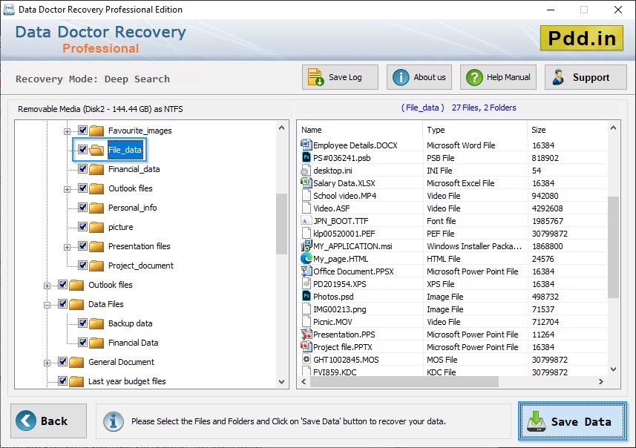Viewport: 636px width, 448px height.
Task: Expand the Favourite_images folder node
Action: tap(67, 131)
